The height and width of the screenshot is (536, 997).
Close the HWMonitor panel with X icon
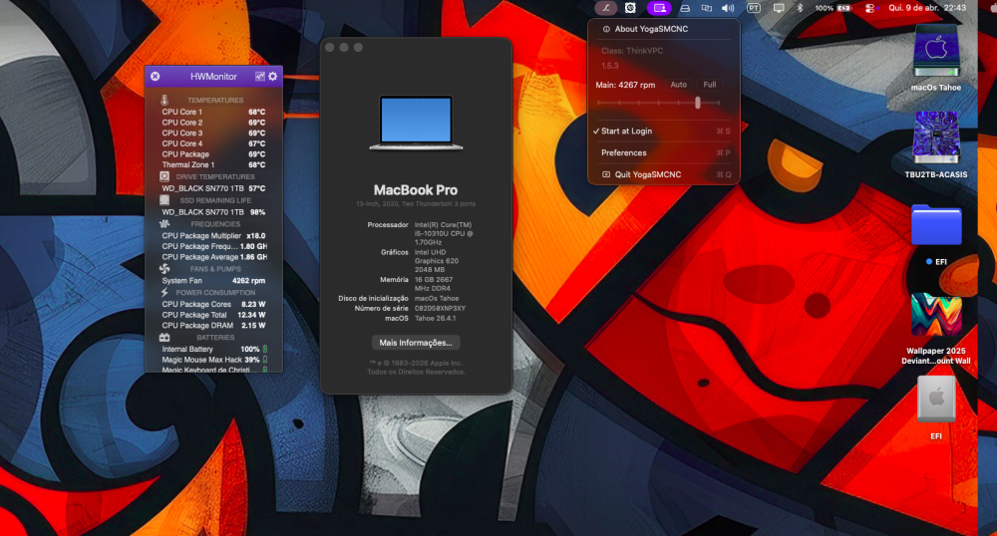tap(156, 76)
